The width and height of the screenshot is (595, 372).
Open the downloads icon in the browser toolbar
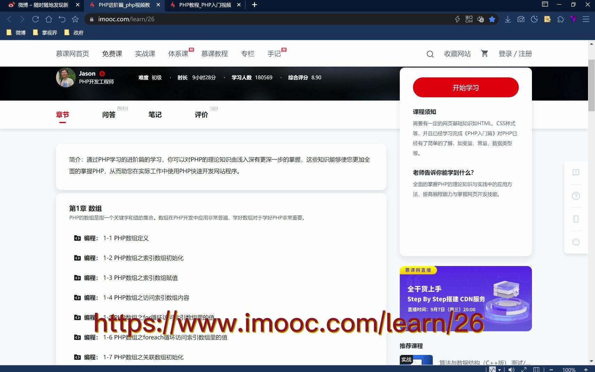click(x=508, y=19)
